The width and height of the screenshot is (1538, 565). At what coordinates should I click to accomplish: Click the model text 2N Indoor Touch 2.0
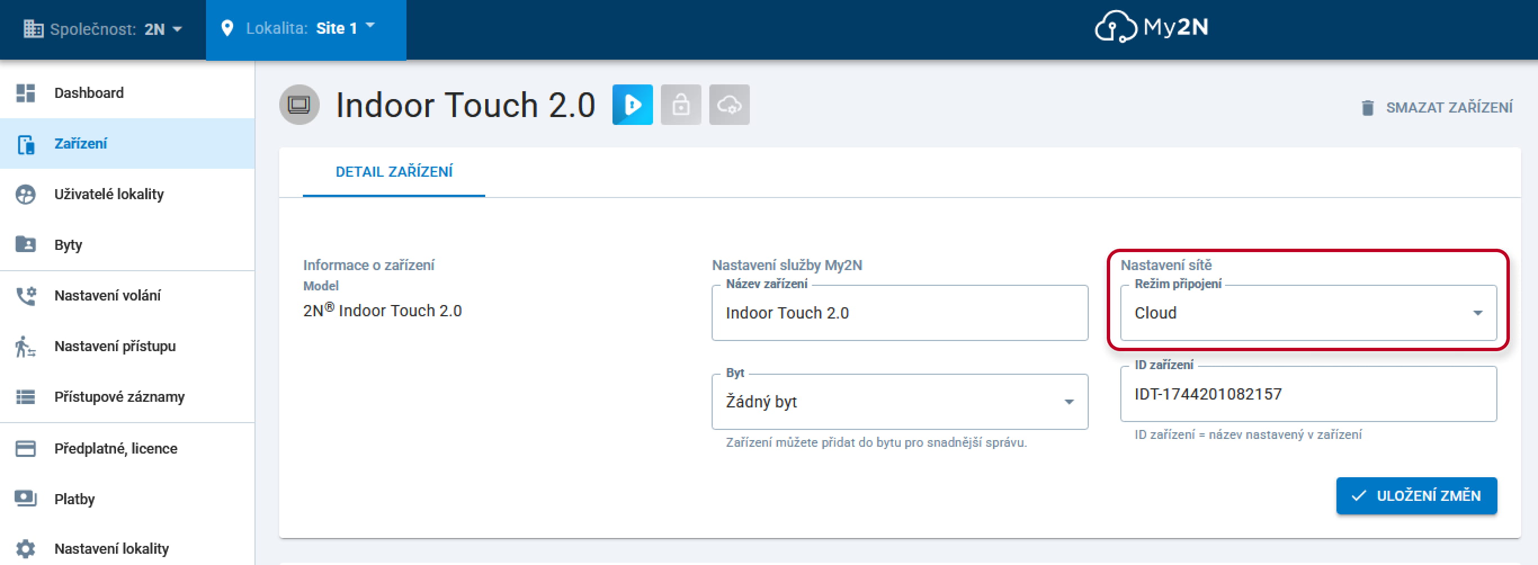[382, 310]
